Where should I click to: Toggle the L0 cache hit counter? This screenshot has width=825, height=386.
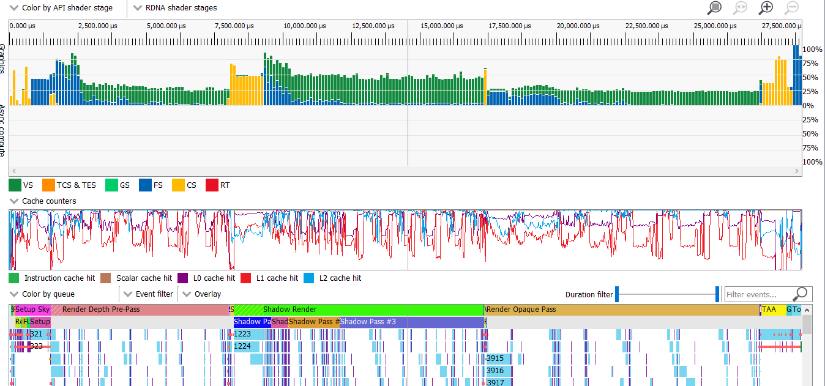pos(183,278)
